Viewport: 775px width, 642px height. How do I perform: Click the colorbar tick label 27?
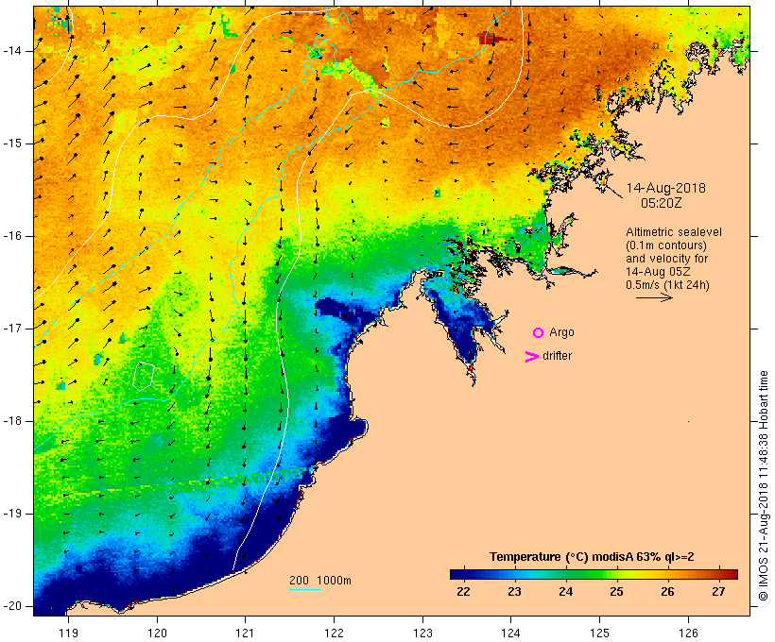tap(718, 591)
